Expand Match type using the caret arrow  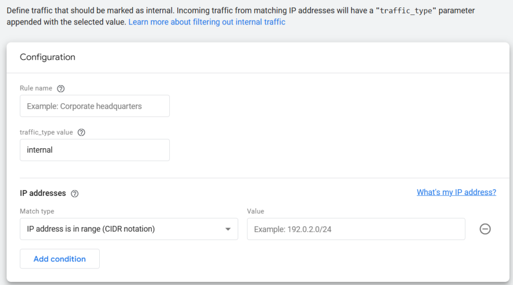(228, 229)
